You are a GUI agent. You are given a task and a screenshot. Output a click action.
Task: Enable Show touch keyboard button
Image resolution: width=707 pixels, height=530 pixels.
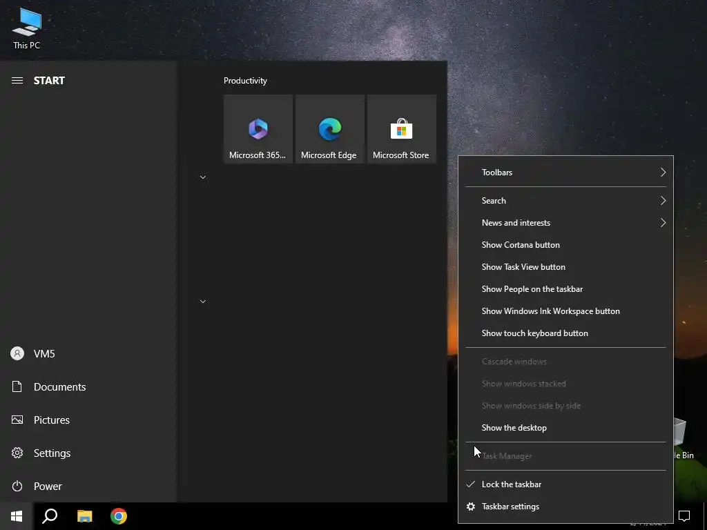point(566,333)
